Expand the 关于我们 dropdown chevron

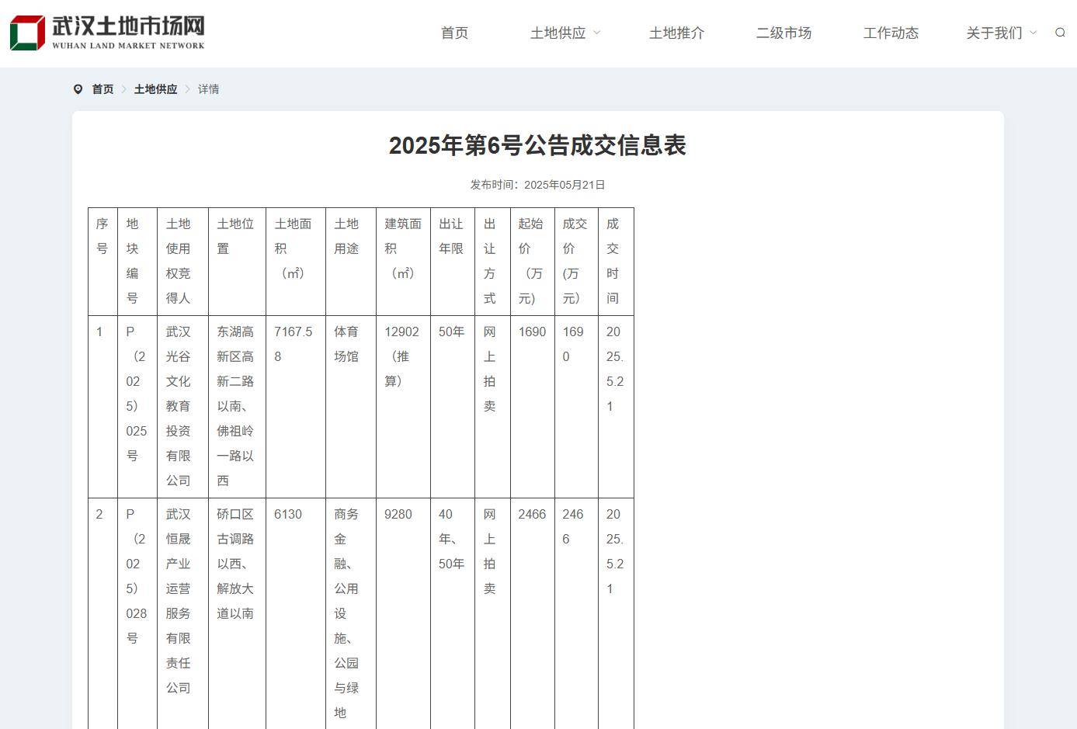click(x=1033, y=33)
